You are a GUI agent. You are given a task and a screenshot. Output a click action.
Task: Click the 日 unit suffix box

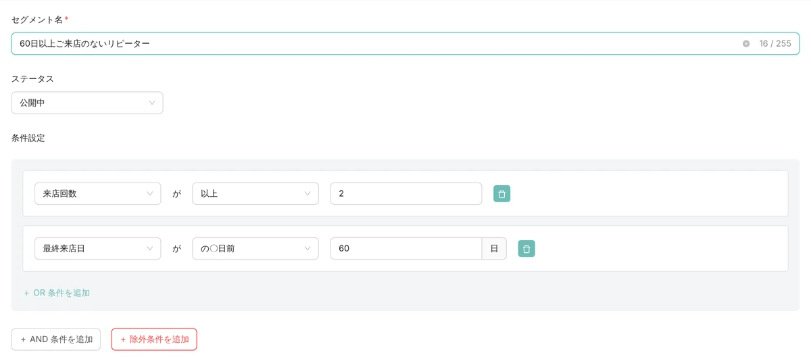tap(494, 248)
